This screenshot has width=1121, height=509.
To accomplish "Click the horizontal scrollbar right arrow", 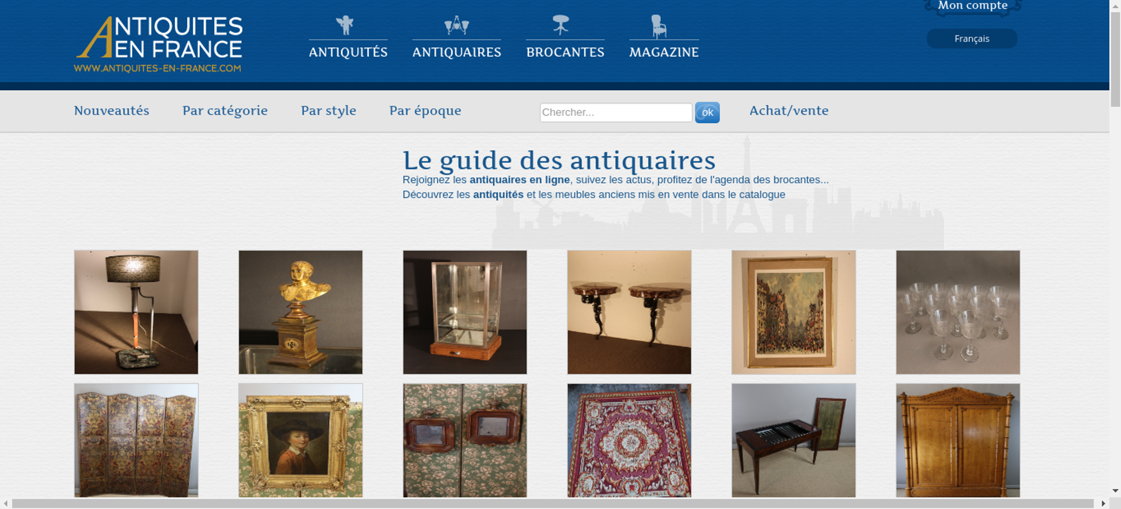I will coord(1103,503).
